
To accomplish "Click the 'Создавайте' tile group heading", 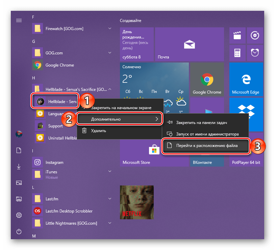I will tap(130, 21).
